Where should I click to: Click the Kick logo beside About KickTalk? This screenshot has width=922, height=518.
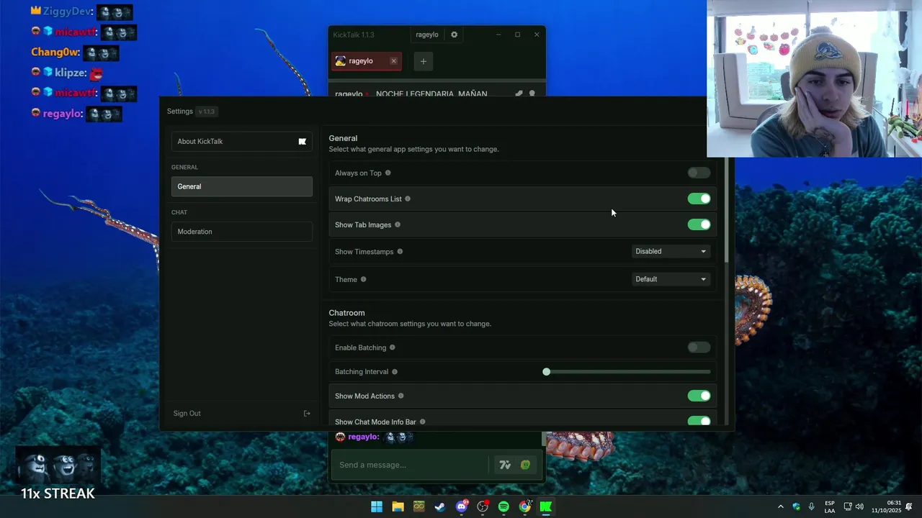click(x=303, y=142)
